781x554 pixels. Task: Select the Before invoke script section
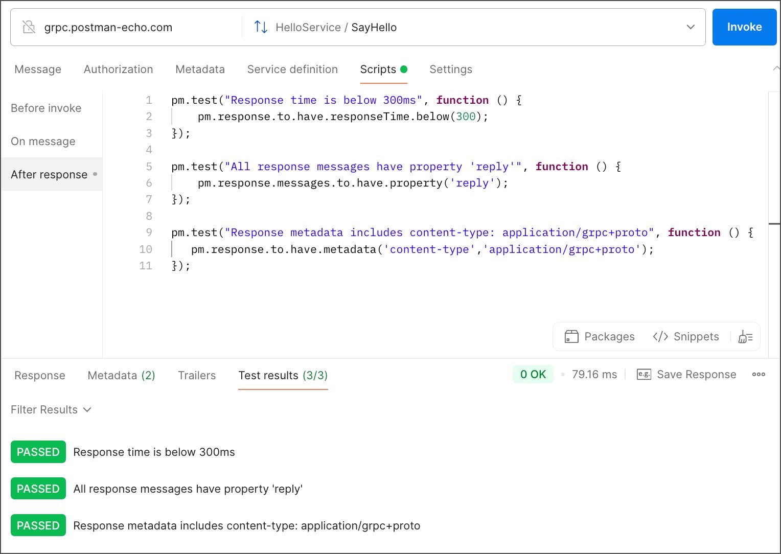(x=46, y=108)
